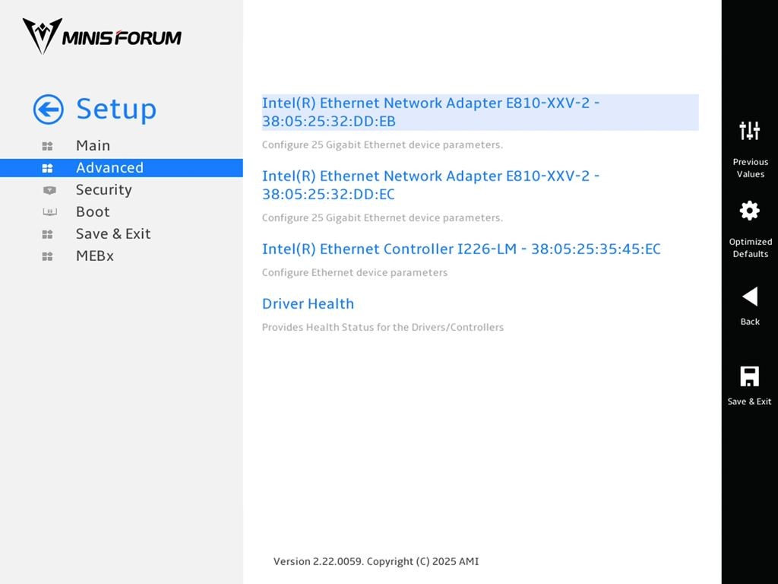Click the icon next to Main menu
778x584 pixels.
click(x=48, y=146)
